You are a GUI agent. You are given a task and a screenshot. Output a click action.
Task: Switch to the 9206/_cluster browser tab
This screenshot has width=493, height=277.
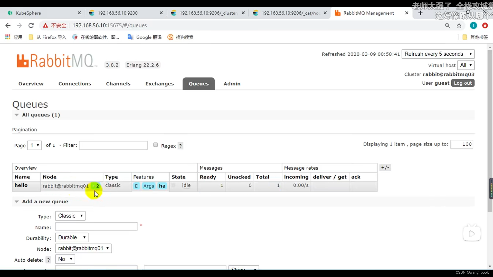tap(208, 13)
